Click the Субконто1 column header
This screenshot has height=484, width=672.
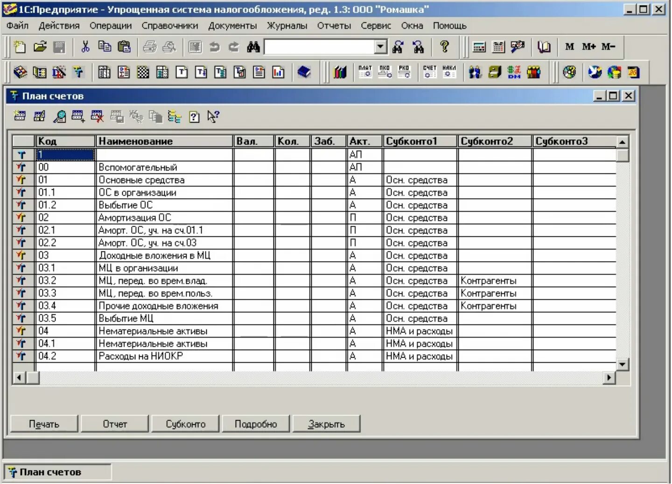click(x=420, y=141)
